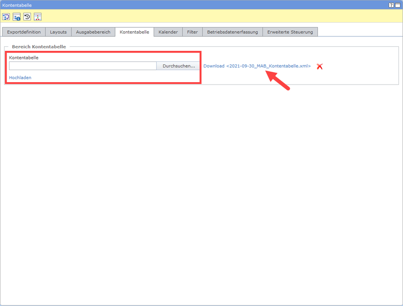Download the 2021-09-30_MAB_Kontentabelle.xml file
Screen dimensions: 403x306
(257, 66)
